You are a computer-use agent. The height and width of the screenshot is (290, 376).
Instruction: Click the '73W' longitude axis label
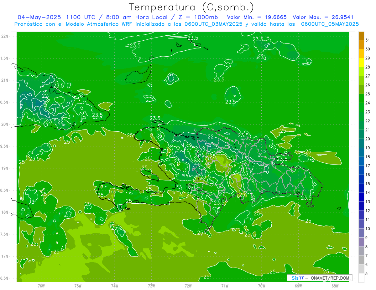[x=151, y=286]
